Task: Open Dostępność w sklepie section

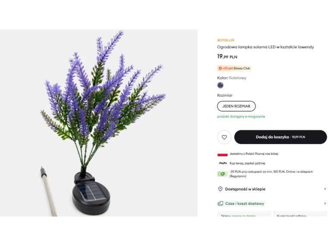Action: [245, 189]
